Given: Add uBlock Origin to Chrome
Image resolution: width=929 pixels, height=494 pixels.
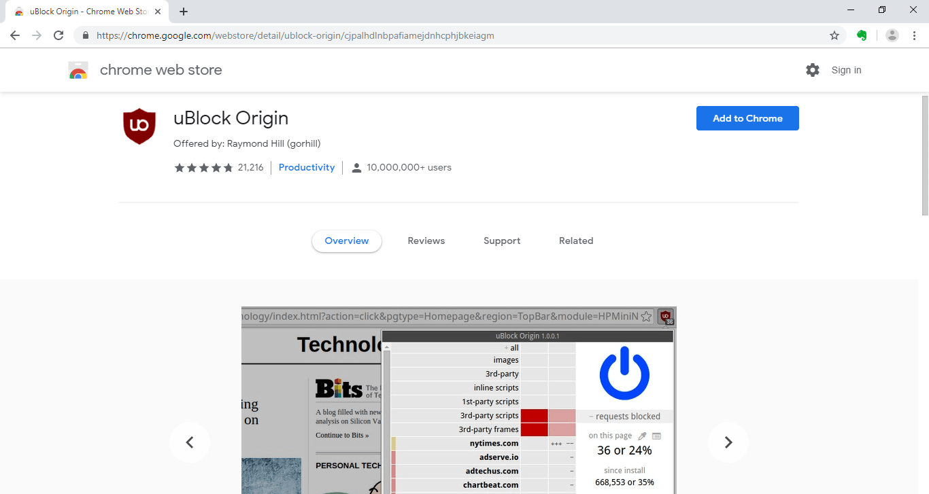Looking at the screenshot, I should coord(747,118).
